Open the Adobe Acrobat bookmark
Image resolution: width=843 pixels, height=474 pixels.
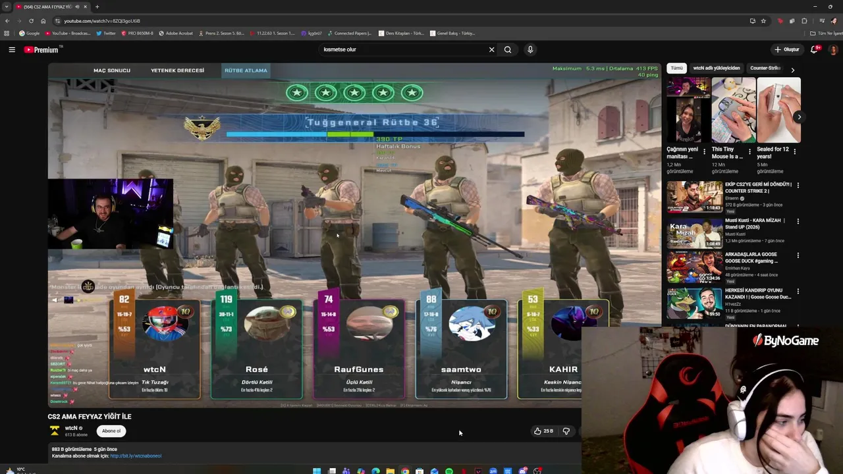click(175, 33)
